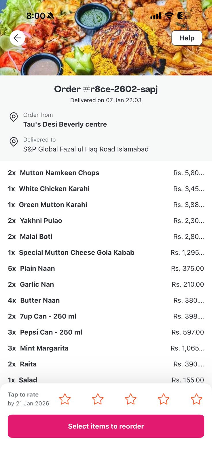Open Tau's Desi Beverly centre restaurant

65,124
